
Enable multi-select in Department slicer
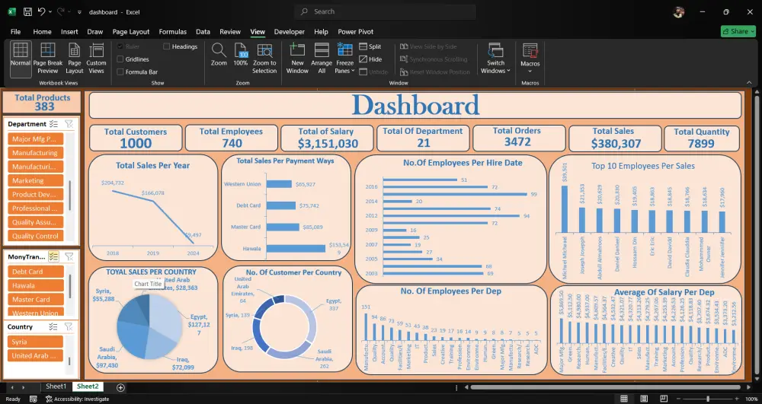tap(53, 124)
